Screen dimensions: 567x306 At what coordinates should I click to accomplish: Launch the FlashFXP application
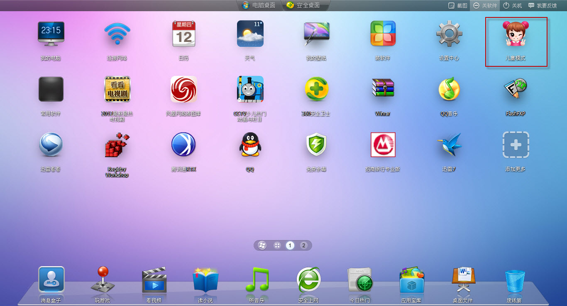point(515,90)
